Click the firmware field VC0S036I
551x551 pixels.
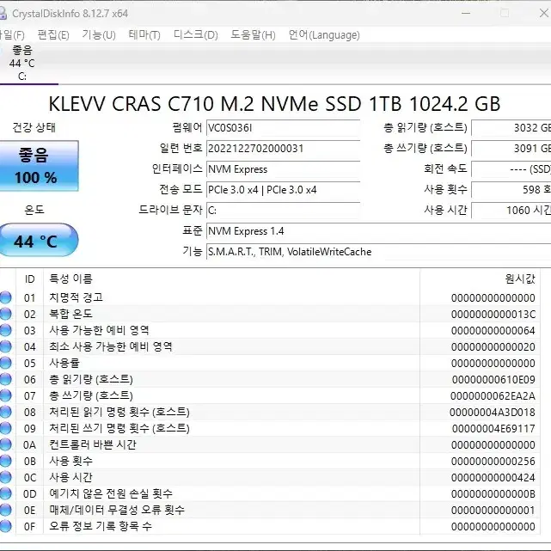tap(283, 128)
